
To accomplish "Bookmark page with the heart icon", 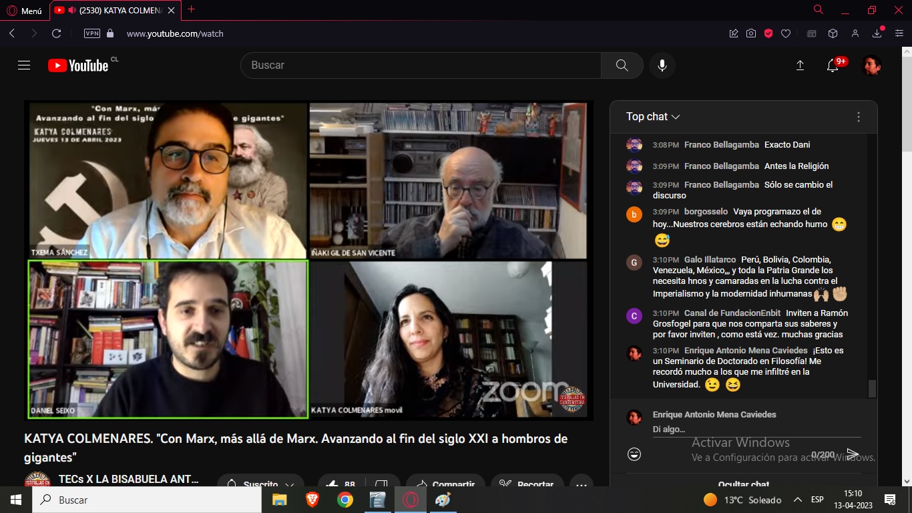I will [x=786, y=33].
